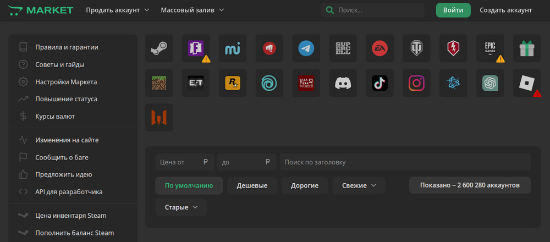550x242 pixels.
Task: Click Показано – 2 600 280 аккаунтов button
Action: (470, 185)
